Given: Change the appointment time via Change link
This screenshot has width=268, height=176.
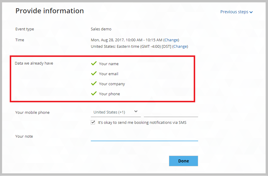Looking at the screenshot, I should coord(171,40).
